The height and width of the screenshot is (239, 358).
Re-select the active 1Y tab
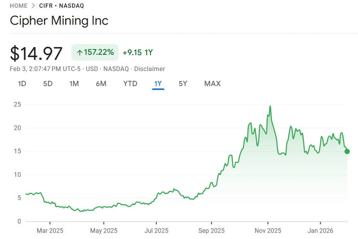point(158,83)
